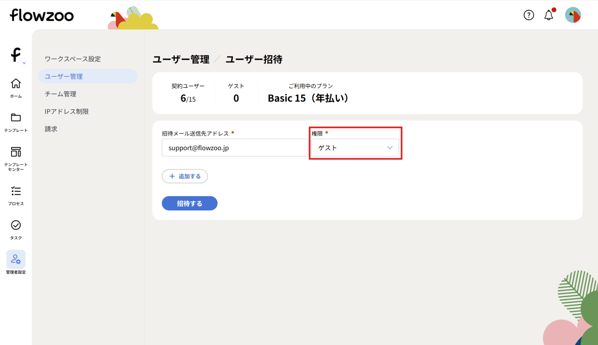This screenshot has width=598, height=345.
Task: Select チーム管理 menu item
Action: coord(61,94)
